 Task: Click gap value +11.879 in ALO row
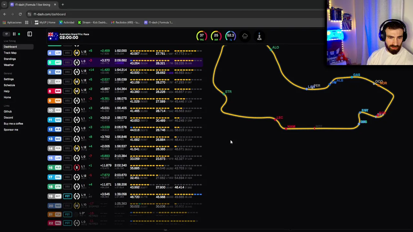click(106, 166)
